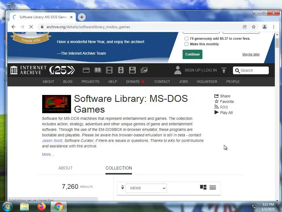282x212 pixels.
Task: Add collection to Favorites
Action: [x=224, y=102]
